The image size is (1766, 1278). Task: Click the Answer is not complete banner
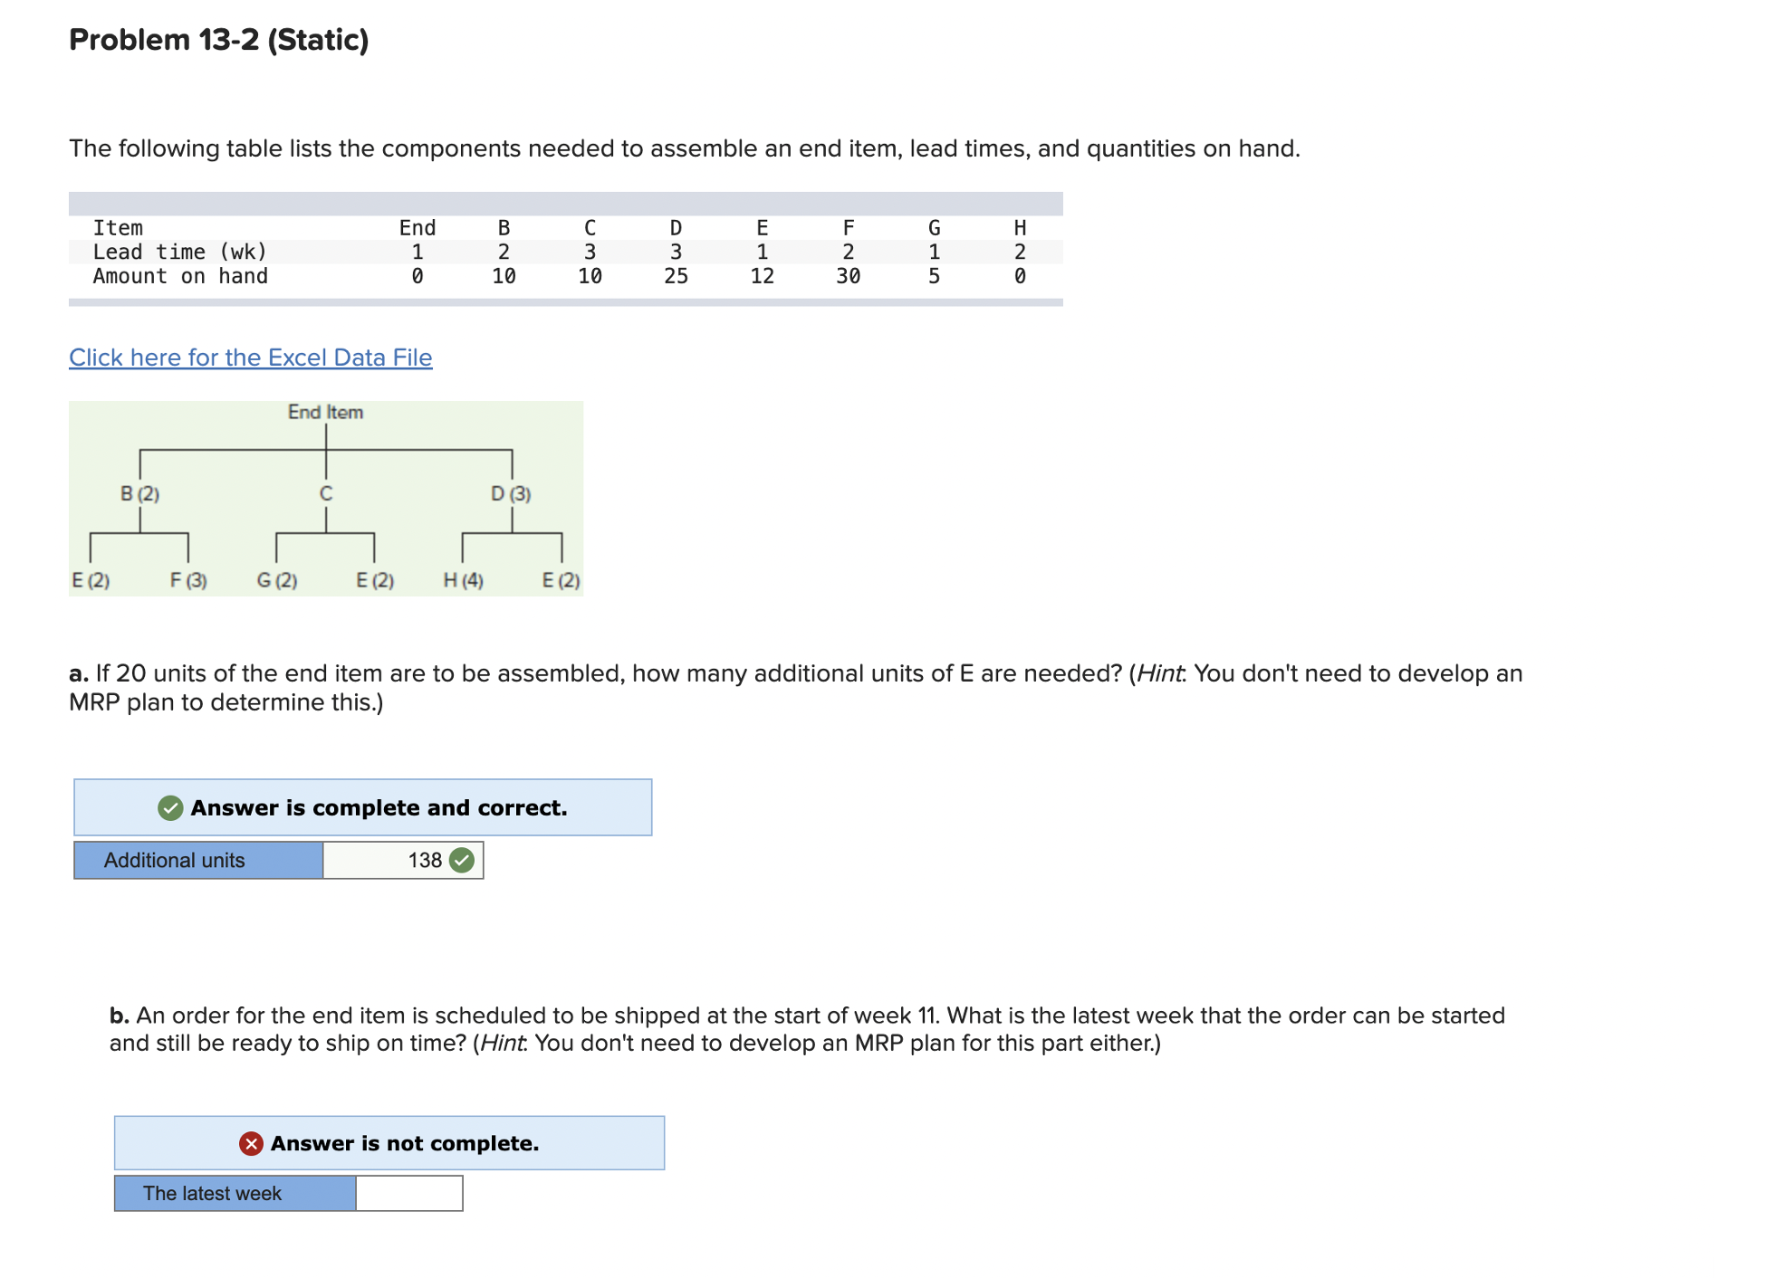pyautogui.click(x=389, y=1143)
